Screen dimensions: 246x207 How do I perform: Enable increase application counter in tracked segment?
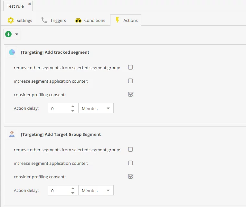(130, 81)
